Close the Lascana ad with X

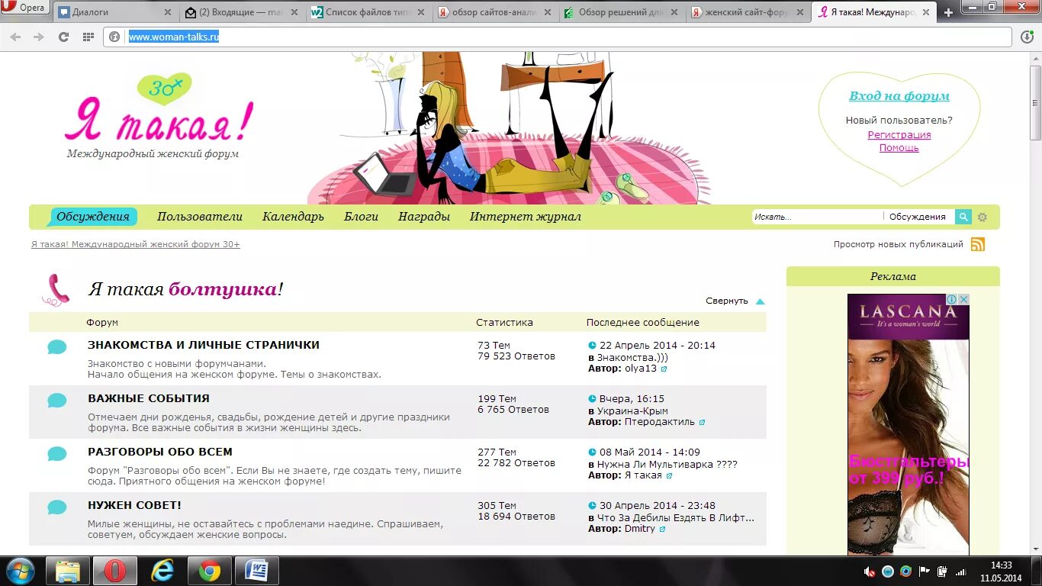click(963, 300)
